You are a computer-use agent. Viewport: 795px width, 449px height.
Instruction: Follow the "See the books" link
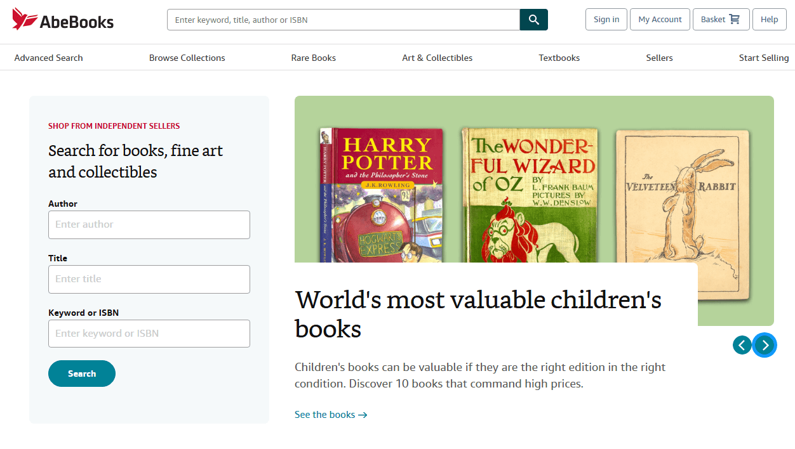(331, 415)
